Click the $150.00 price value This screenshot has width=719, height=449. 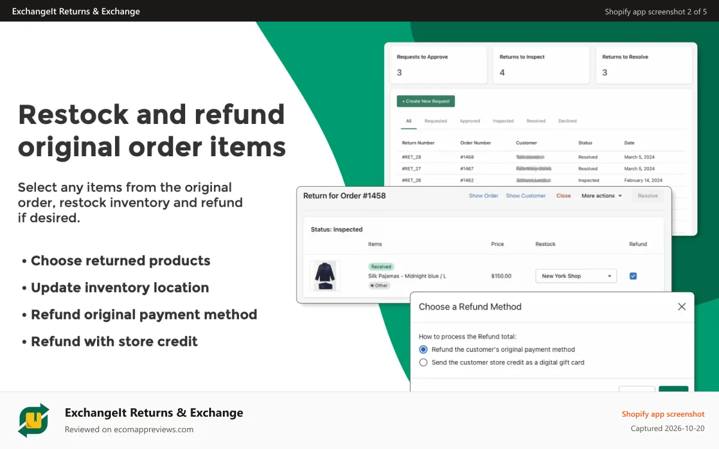(x=501, y=276)
